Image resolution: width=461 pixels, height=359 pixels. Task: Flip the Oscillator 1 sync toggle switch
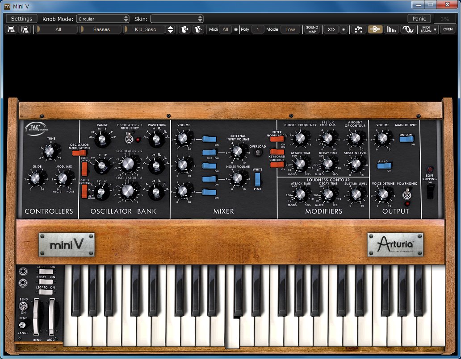129,139
